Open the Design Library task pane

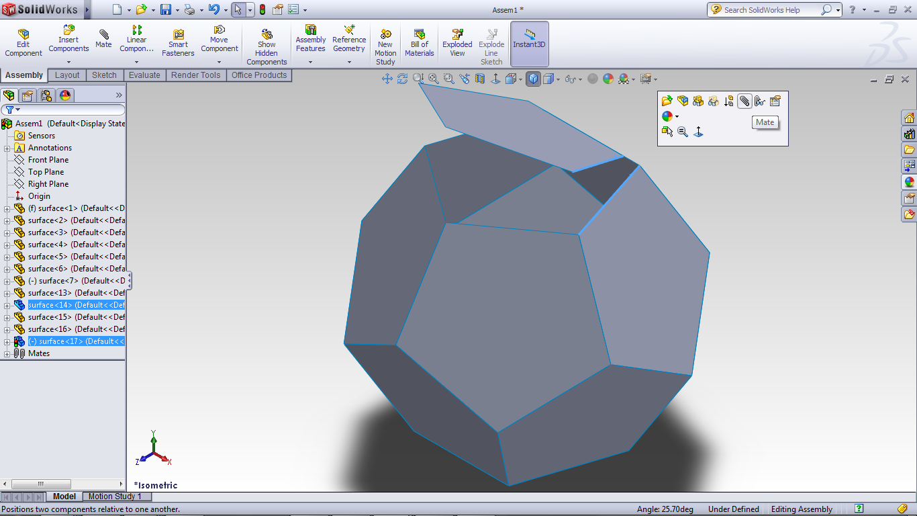[910, 134]
